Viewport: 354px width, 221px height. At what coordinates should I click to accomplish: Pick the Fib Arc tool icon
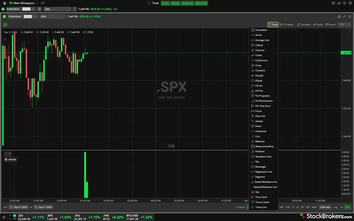[x=253, y=86]
